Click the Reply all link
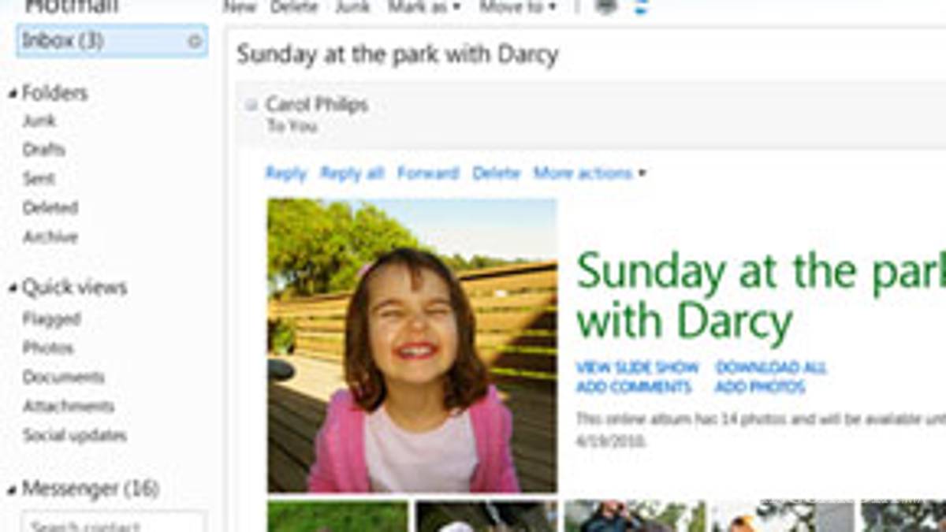Image resolution: width=946 pixels, height=532 pixels. pos(352,173)
